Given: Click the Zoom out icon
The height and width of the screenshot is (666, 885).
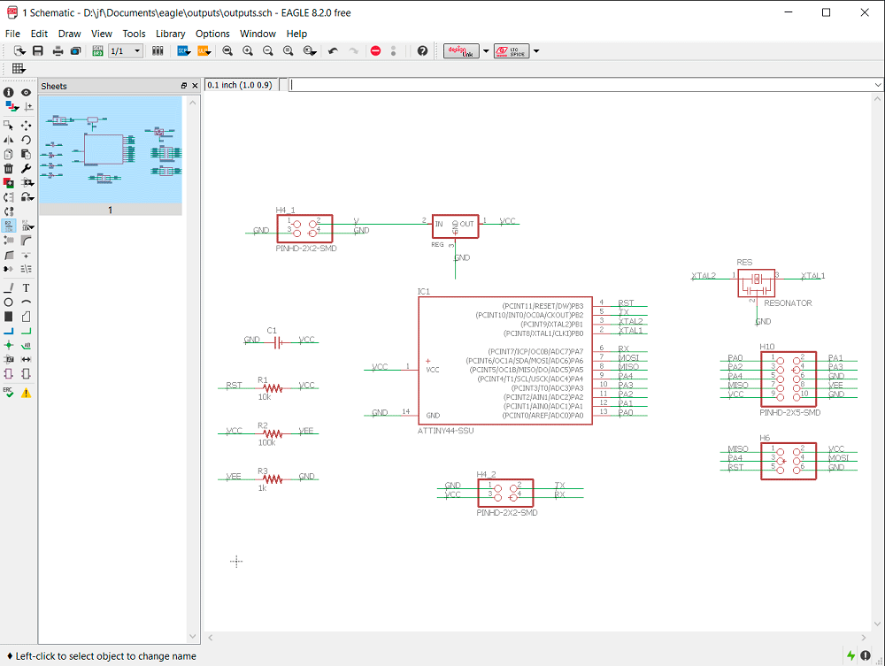Looking at the screenshot, I should click(268, 50).
